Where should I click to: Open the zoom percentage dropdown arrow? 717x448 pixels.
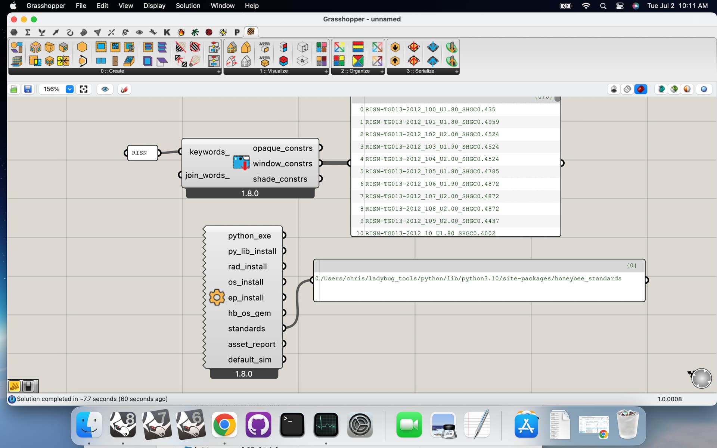coord(69,89)
